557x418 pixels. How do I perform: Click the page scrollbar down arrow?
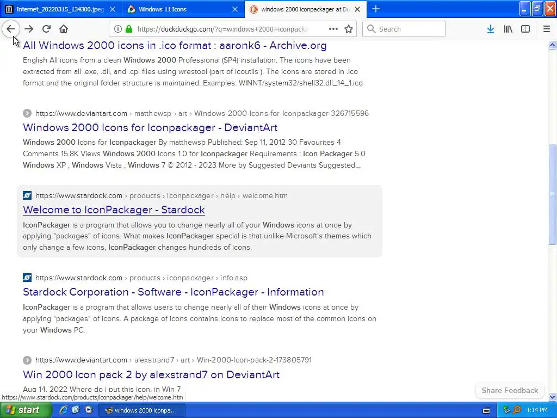[552, 397]
